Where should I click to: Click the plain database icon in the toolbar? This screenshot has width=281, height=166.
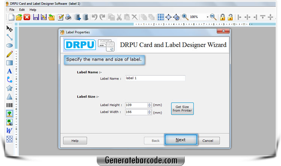[85, 17]
